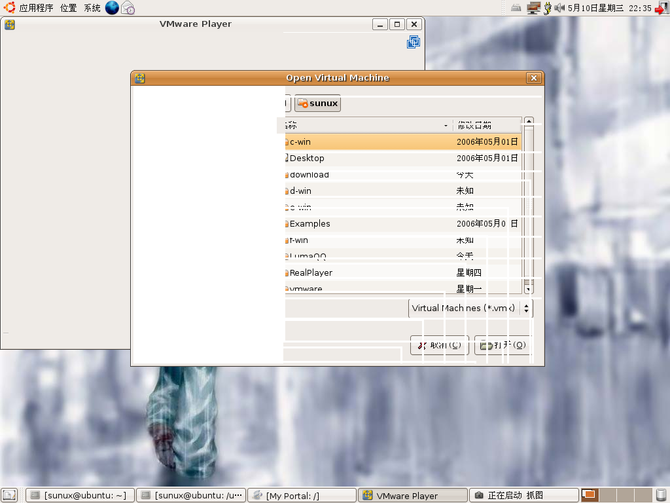Open the 系统 menu
The image size is (670, 503).
92,8
